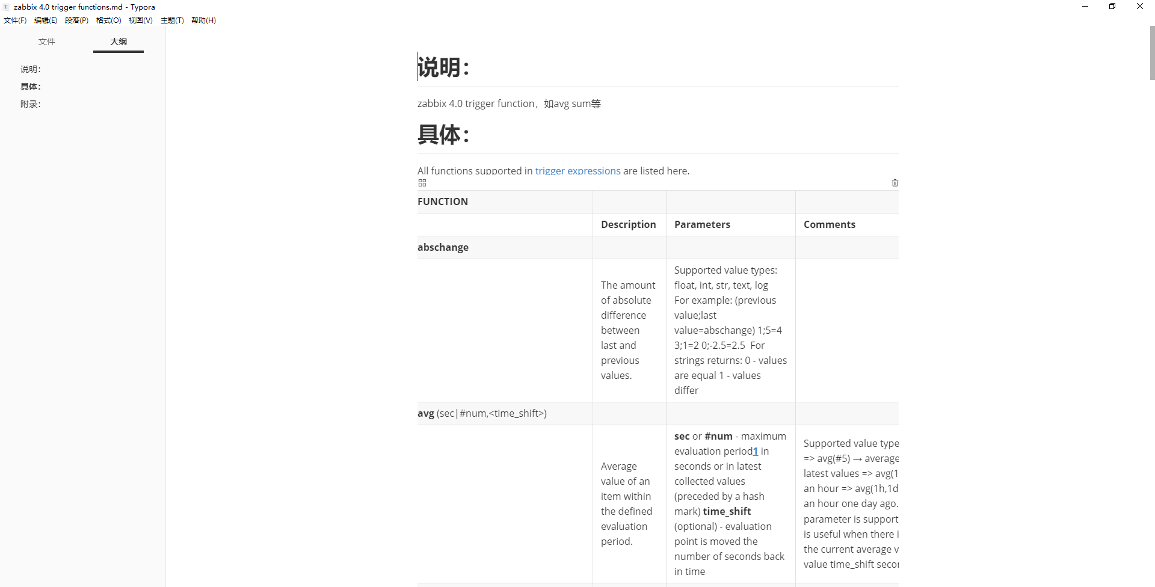Viewport: 1155px width, 587px height.
Task: Open the footnote link 1 after evaluation period
Action: pos(756,451)
